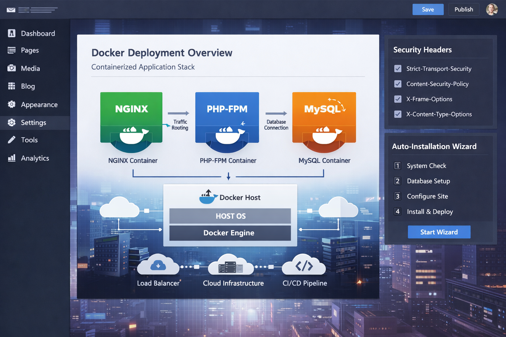The width and height of the screenshot is (506, 337).
Task: Click the Traffic Routing label
Action: pos(180,125)
